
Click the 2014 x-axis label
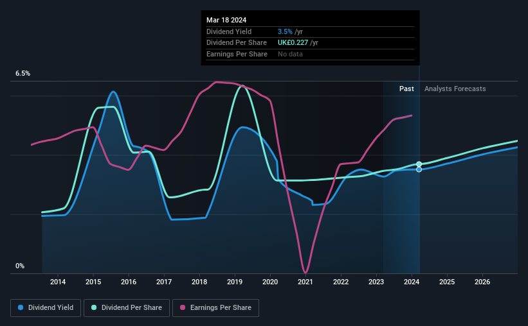(58, 282)
